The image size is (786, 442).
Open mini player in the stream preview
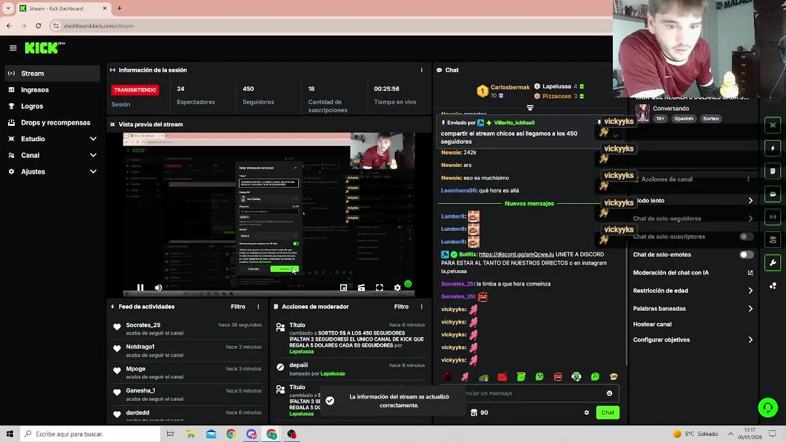click(343, 287)
